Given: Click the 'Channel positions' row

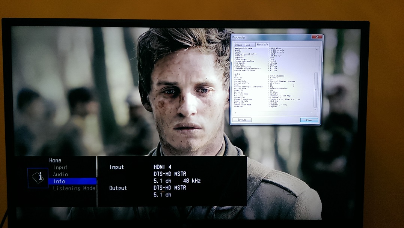Looking at the screenshot, I should click(x=267, y=99).
